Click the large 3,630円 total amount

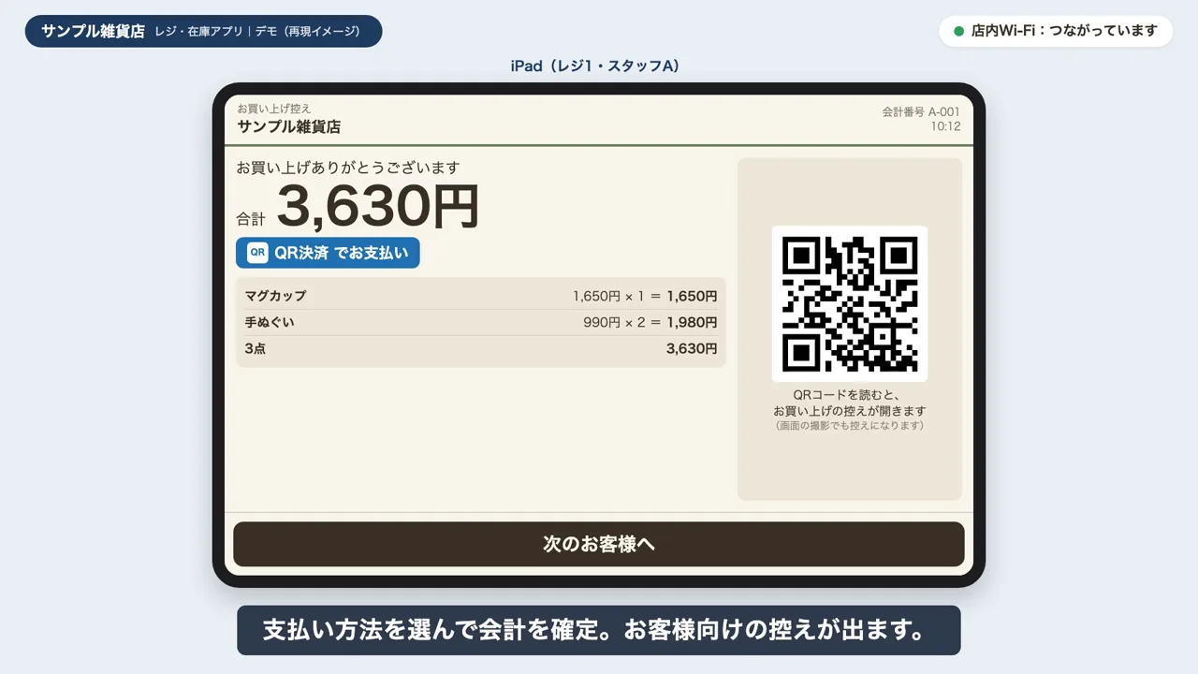tap(378, 206)
